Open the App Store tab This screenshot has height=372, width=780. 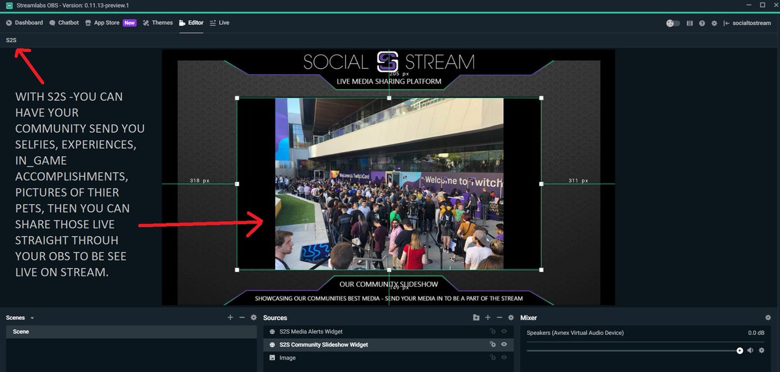click(x=110, y=23)
